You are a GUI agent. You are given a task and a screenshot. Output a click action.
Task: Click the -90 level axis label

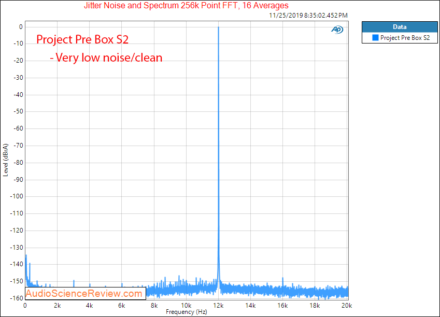tap(19, 179)
